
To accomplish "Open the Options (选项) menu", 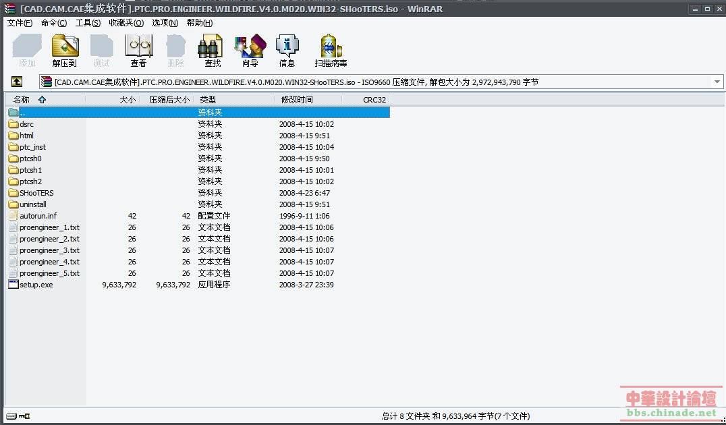I will point(165,23).
